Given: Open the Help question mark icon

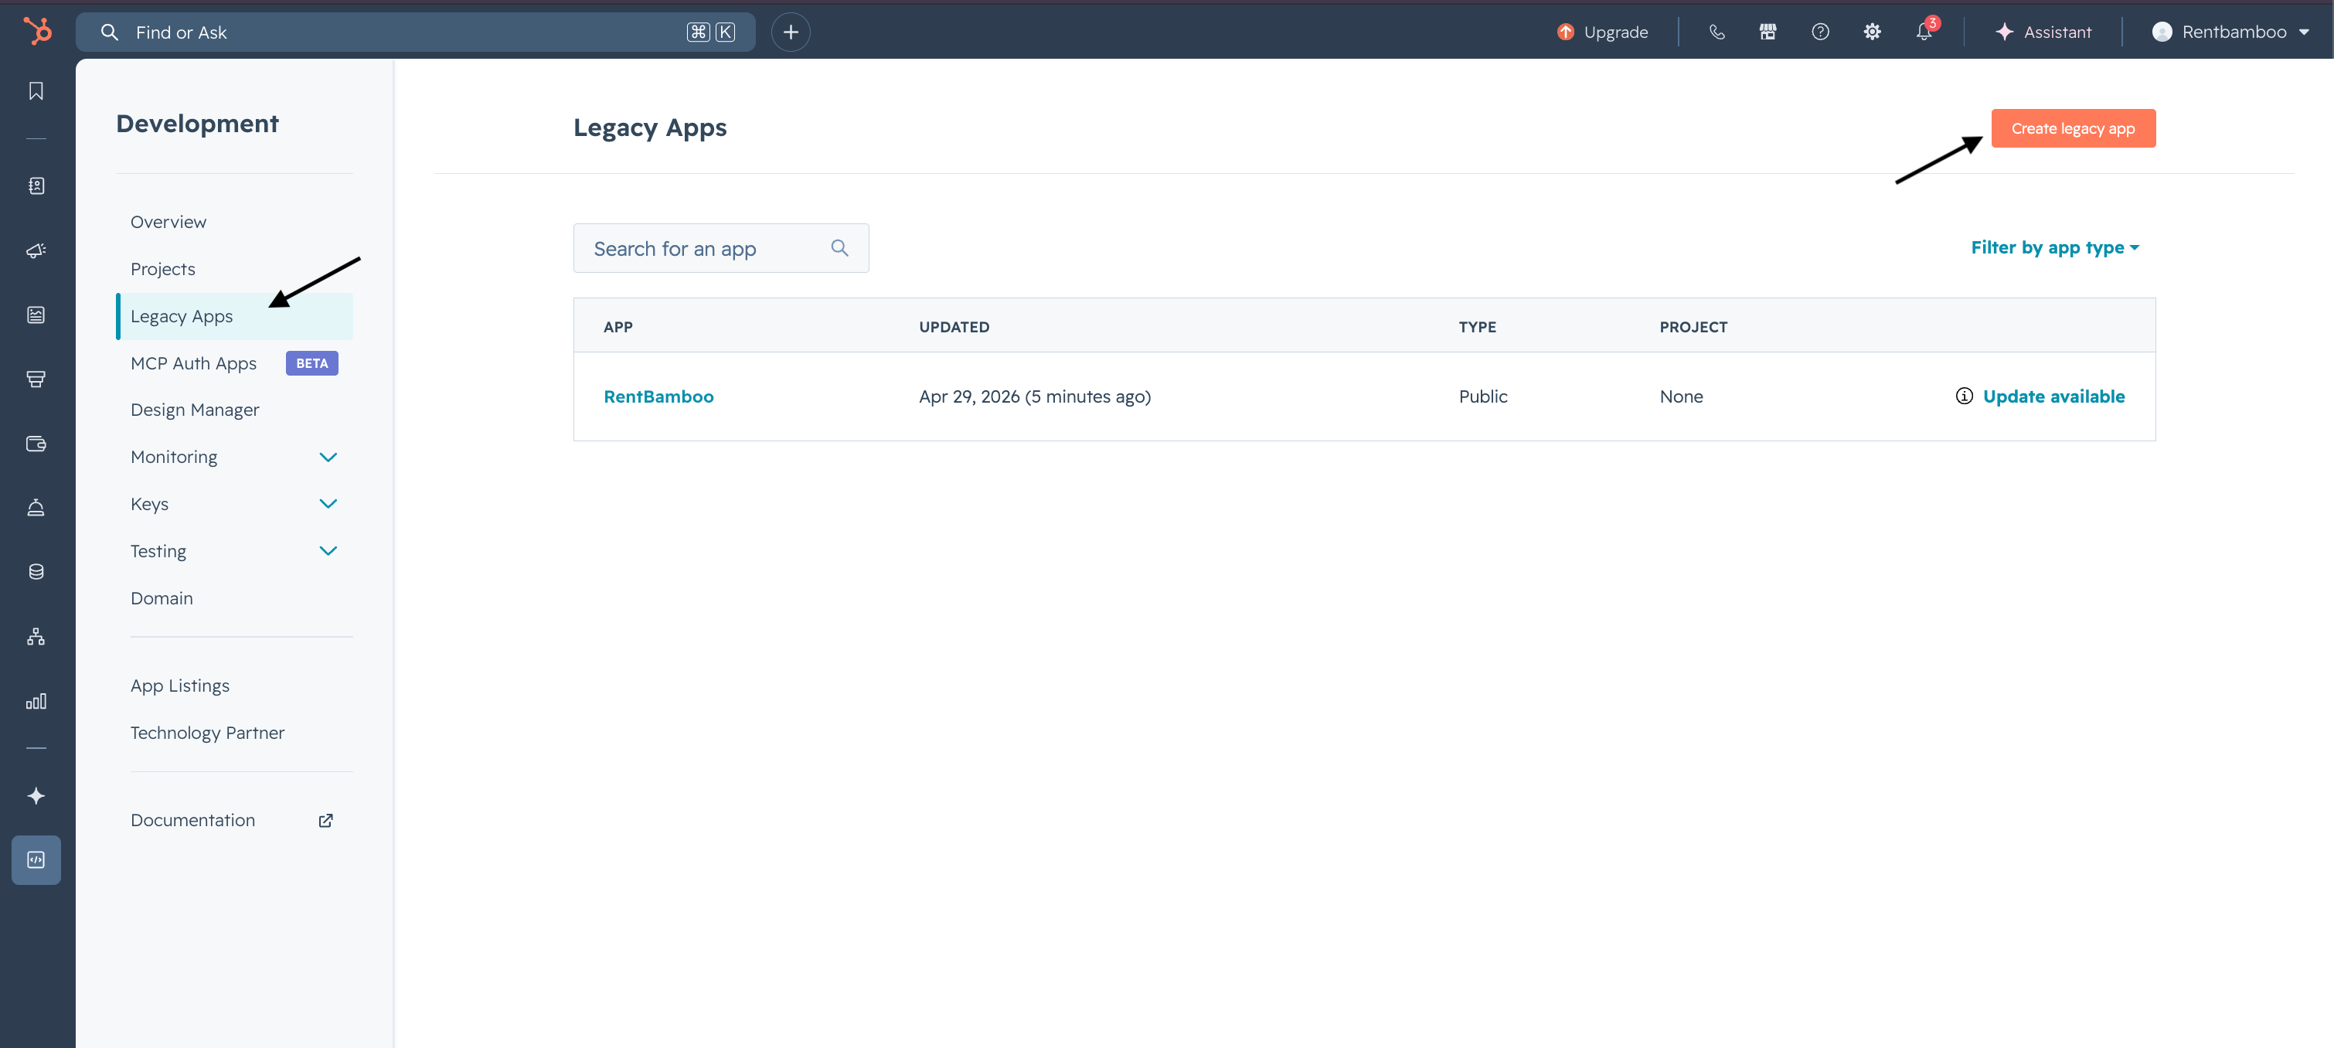Looking at the screenshot, I should pyautogui.click(x=1820, y=32).
